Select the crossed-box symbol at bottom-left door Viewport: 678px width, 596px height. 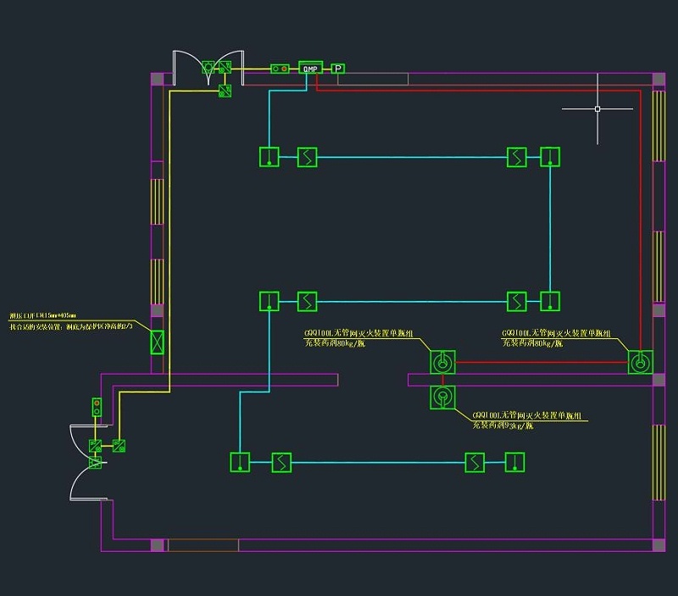coord(96,463)
